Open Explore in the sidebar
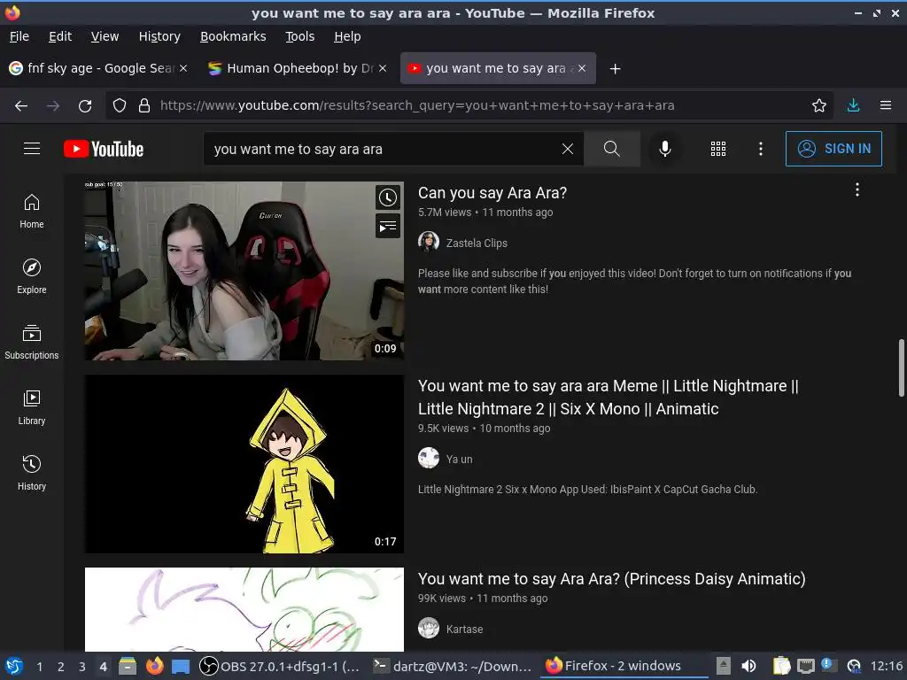Screen dimensions: 907x680 pyautogui.click(x=32, y=276)
